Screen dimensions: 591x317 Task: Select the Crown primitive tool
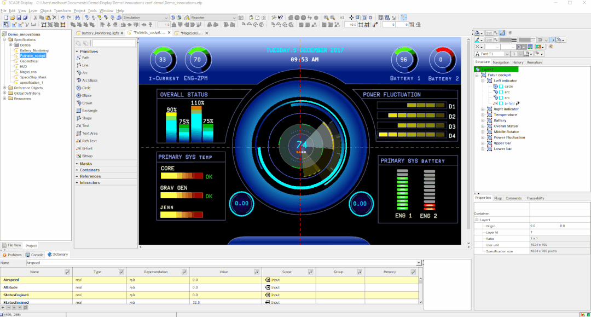tap(86, 103)
